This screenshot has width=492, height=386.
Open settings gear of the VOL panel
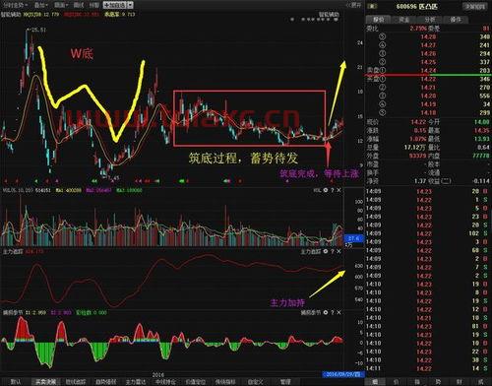(x=326, y=190)
